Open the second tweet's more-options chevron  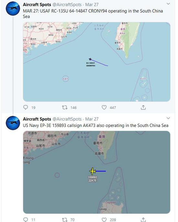[x=168, y=118]
